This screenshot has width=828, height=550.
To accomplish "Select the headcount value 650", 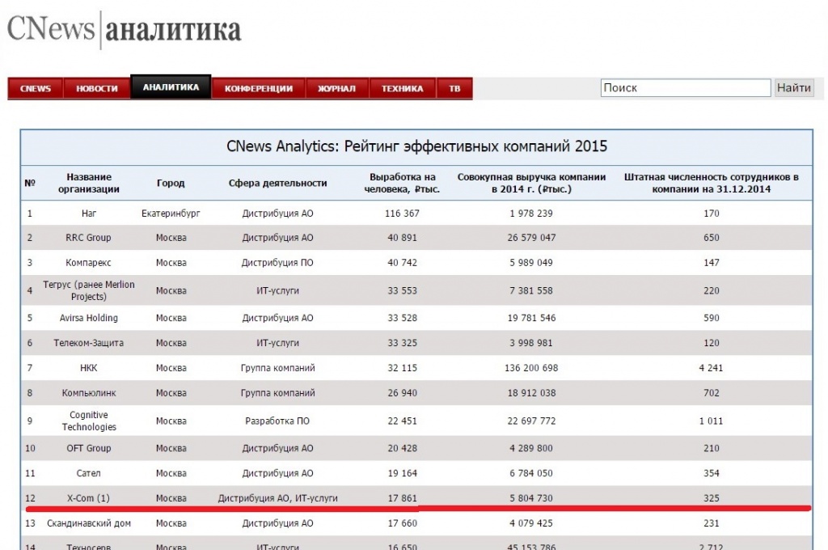I will pyautogui.click(x=711, y=238).
